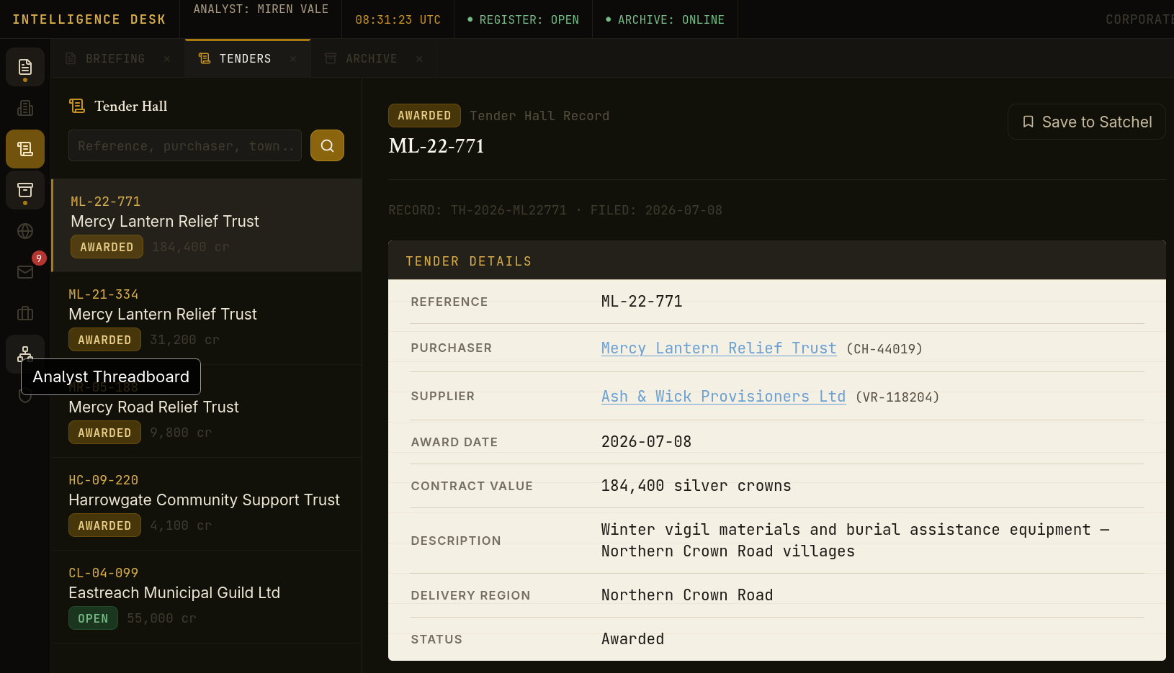Click ARCHIVE: ONLINE status indicator
This screenshot has width=1174, height=673.
[x=665, y=19]
